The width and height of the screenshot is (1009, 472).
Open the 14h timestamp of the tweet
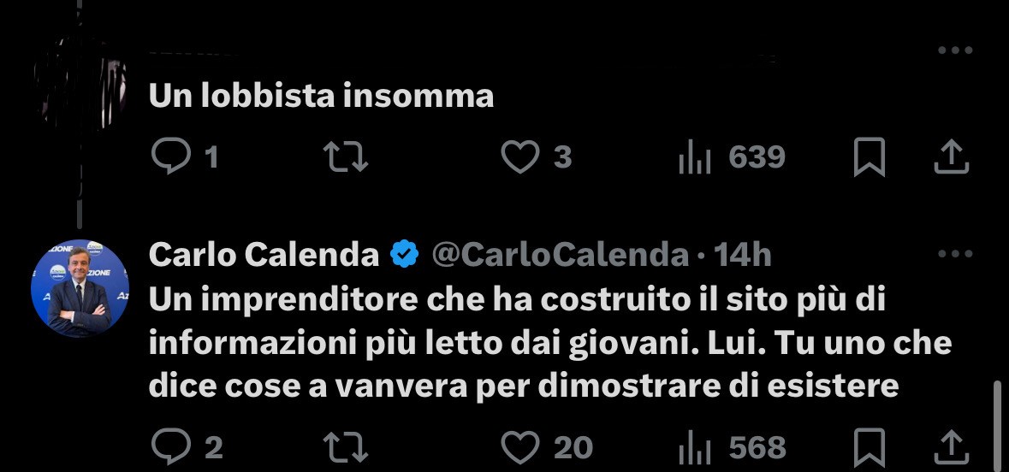click(x=743, y=256)
